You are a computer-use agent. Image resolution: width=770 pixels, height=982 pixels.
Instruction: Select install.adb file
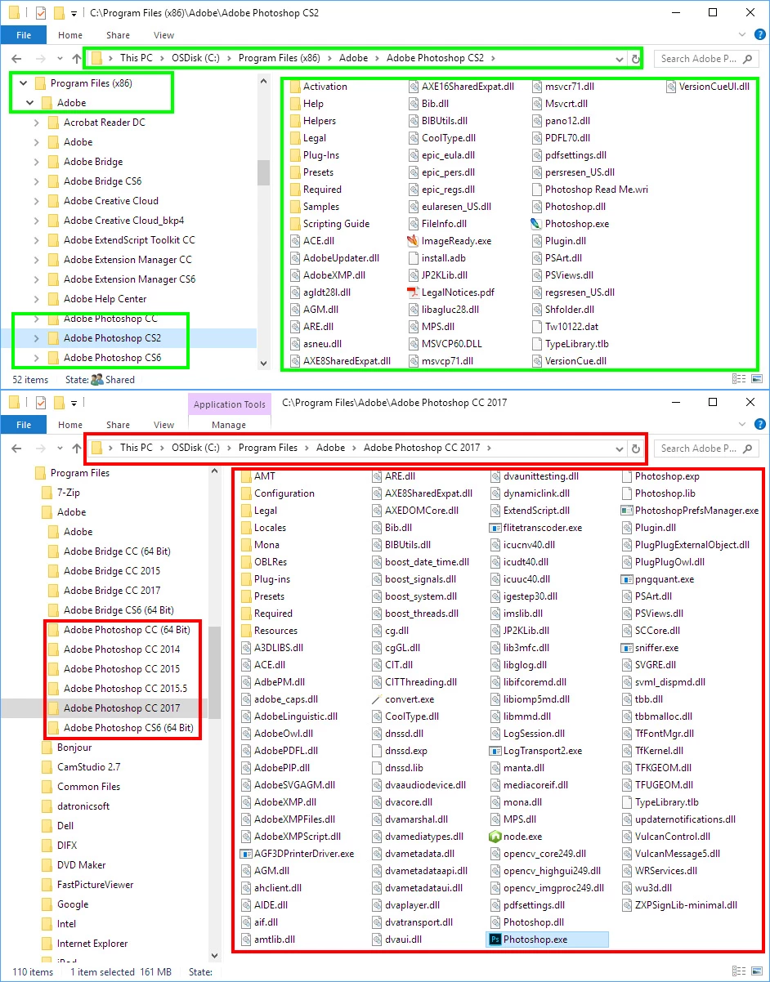(436, 258)
